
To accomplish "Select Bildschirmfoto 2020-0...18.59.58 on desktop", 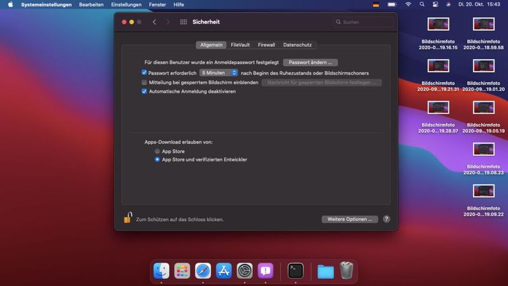I will (x=483, y=34).
